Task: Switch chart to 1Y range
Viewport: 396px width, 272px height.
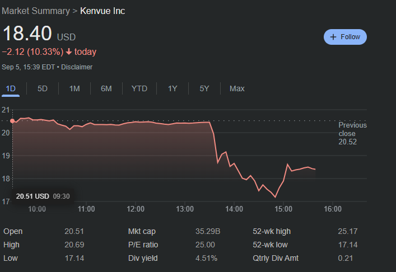Action: click(173, 88)
